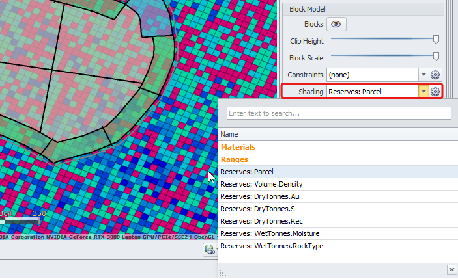Image resolution: width=458 pixels, height=279 pixels.
Task: Expand the Constraints dropdown arrow
Action: coord(423,75)
